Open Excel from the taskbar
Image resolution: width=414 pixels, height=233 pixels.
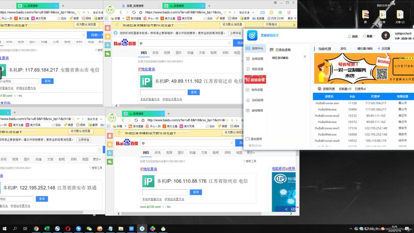pos(47,228)
